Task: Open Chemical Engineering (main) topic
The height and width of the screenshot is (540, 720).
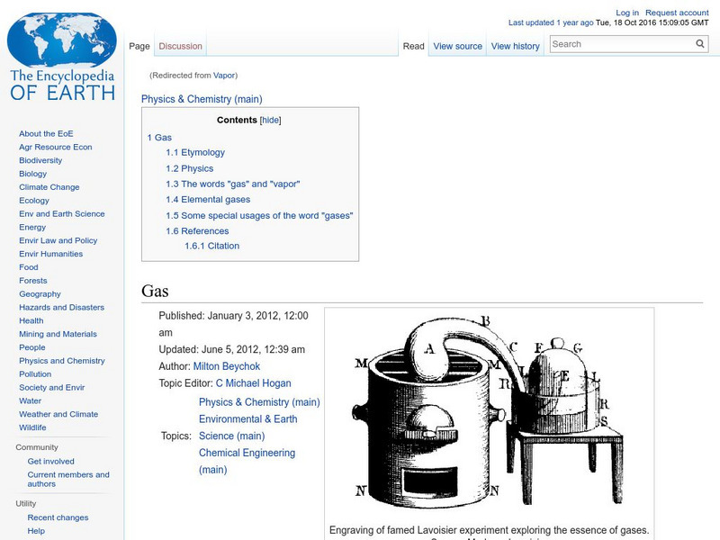Action: point(247,461)
